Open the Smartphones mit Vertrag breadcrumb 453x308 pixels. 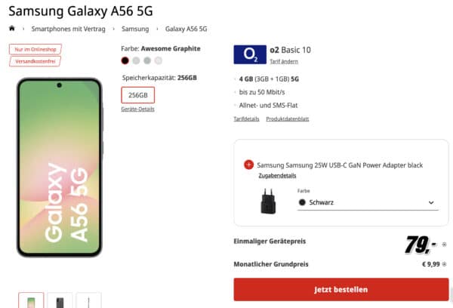[x=68, y=29]
